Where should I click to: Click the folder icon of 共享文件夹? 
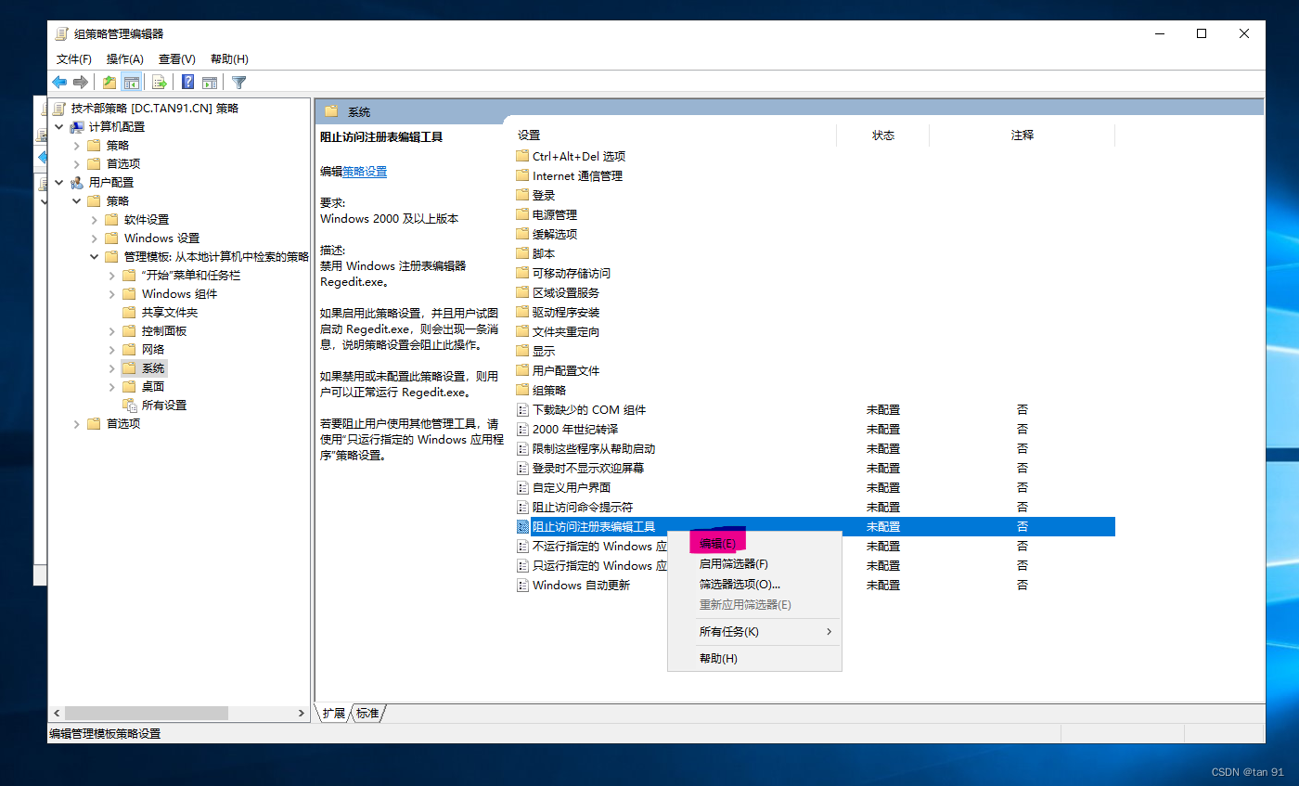click(129, 312)
